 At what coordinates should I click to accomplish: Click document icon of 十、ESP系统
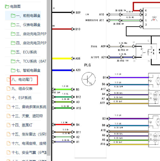pyautogui.click(x=9, y=98)
